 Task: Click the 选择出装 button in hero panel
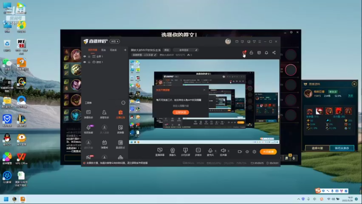click(x=317, y=148)
